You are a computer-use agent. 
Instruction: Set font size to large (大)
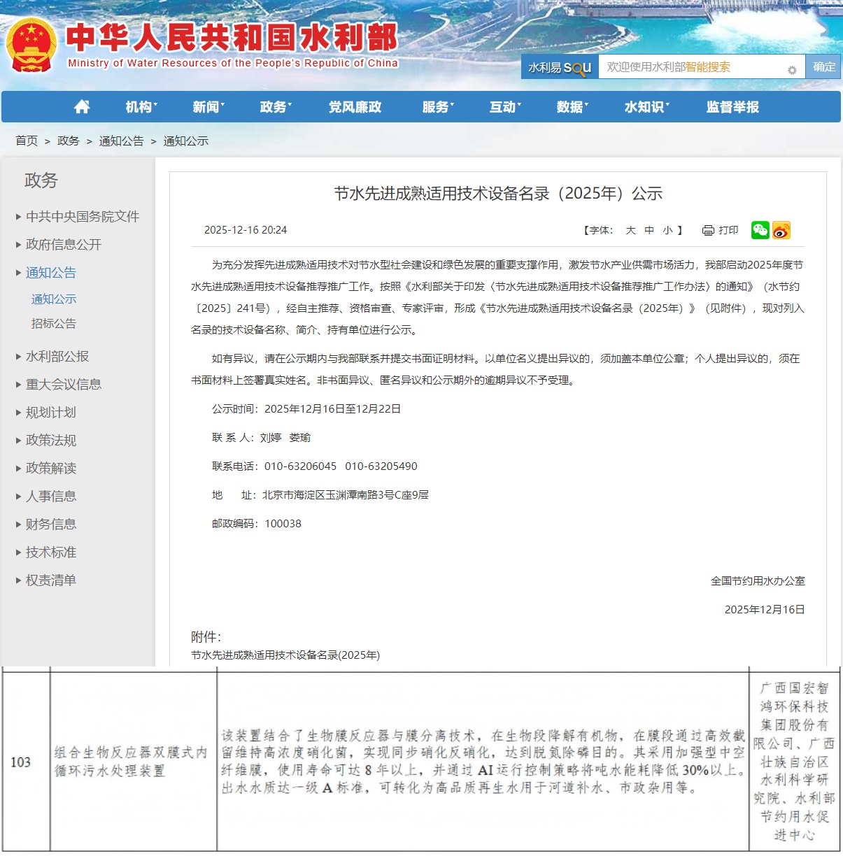click(630, 230)
